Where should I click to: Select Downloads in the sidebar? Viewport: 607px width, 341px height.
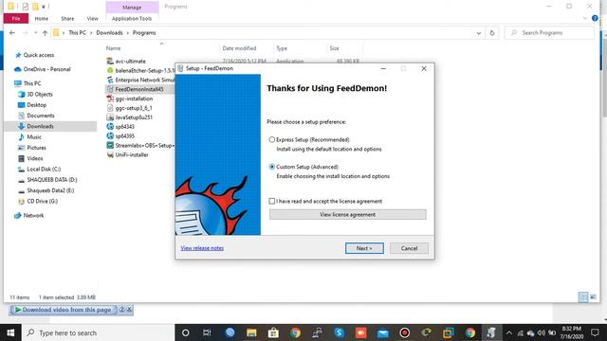coord(40,126)
